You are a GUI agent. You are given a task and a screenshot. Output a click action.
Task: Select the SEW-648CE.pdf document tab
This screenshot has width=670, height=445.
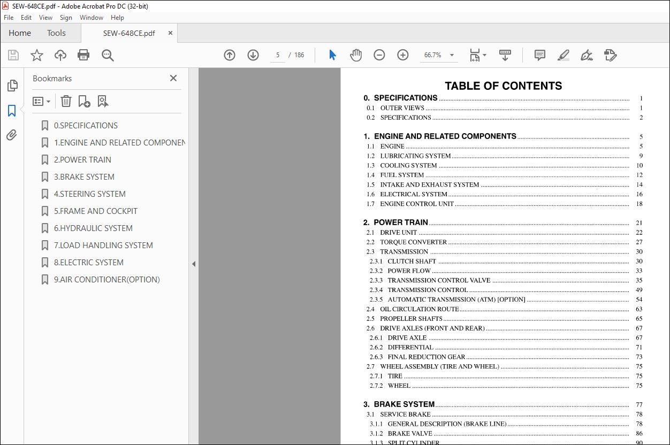pyautogui.click(x=129, y=33)
